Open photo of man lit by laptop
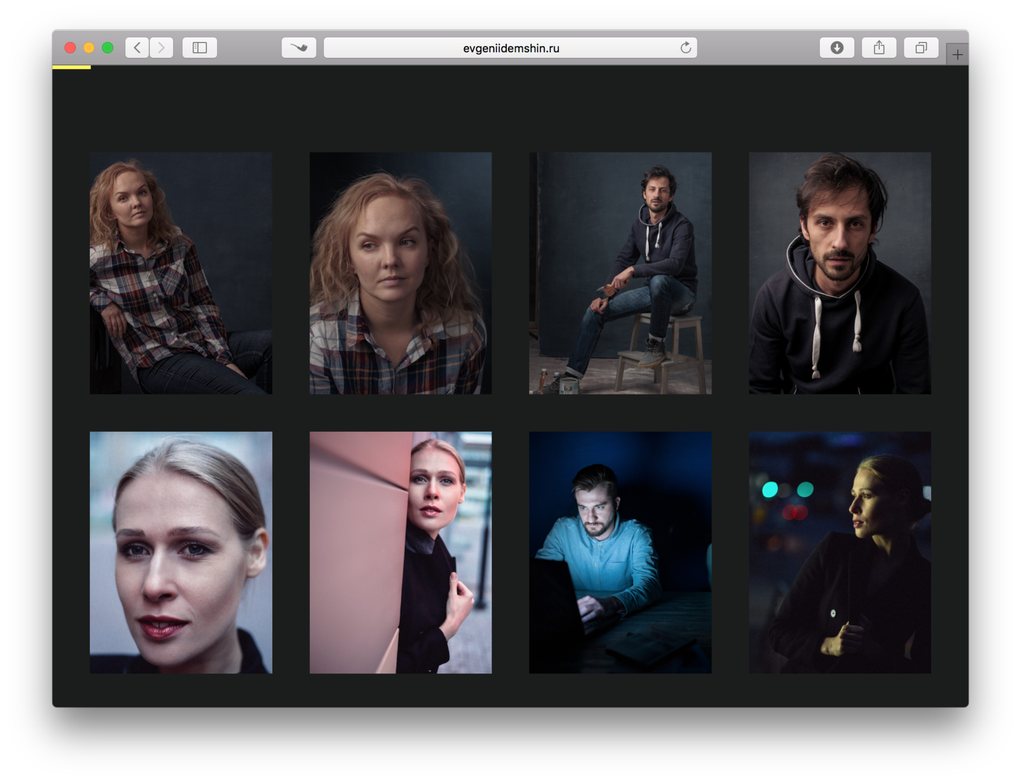Viewport: 1021px width, 782px height. point(620,552)
